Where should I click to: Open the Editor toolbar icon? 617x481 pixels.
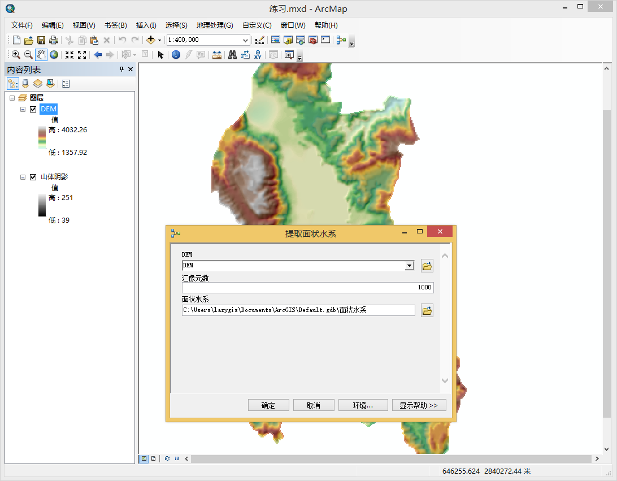tap(259, 40)
